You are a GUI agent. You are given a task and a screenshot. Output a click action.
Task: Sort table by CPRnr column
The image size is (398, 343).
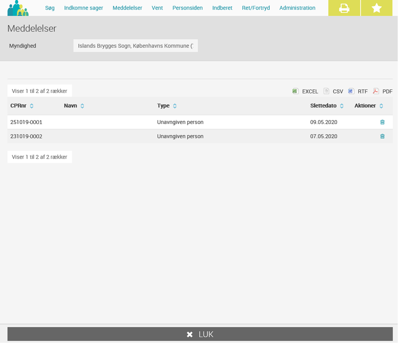pos(22,106)
